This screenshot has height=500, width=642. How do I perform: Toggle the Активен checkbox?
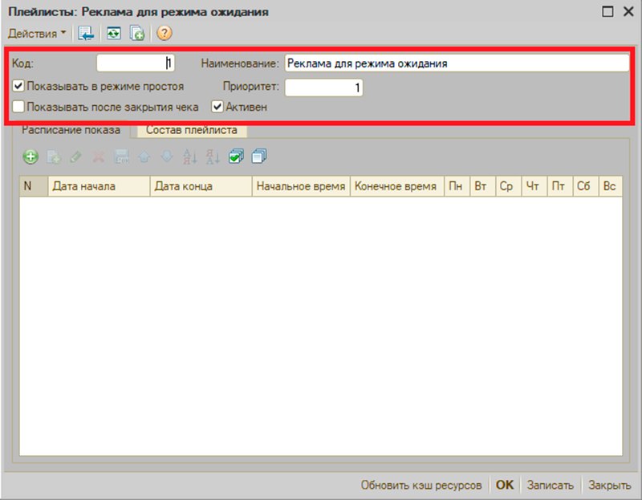[217, 107]
